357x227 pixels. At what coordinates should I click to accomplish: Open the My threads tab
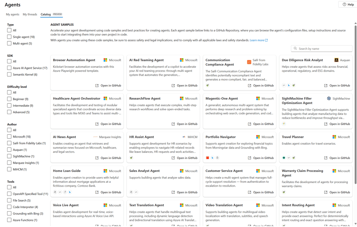pyautogui.click(x=30, y=14)
